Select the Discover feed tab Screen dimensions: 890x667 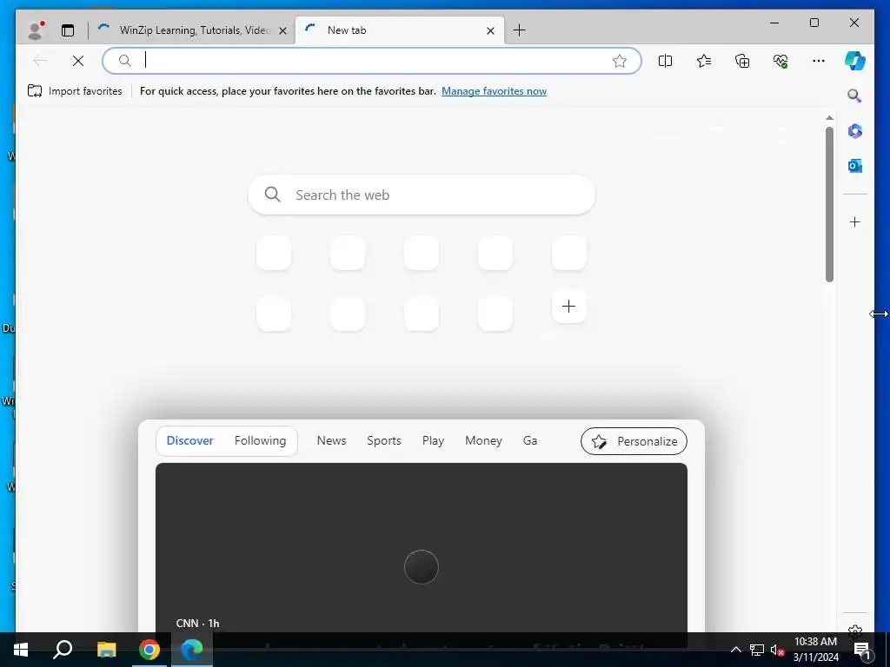(x=189, y=440)
